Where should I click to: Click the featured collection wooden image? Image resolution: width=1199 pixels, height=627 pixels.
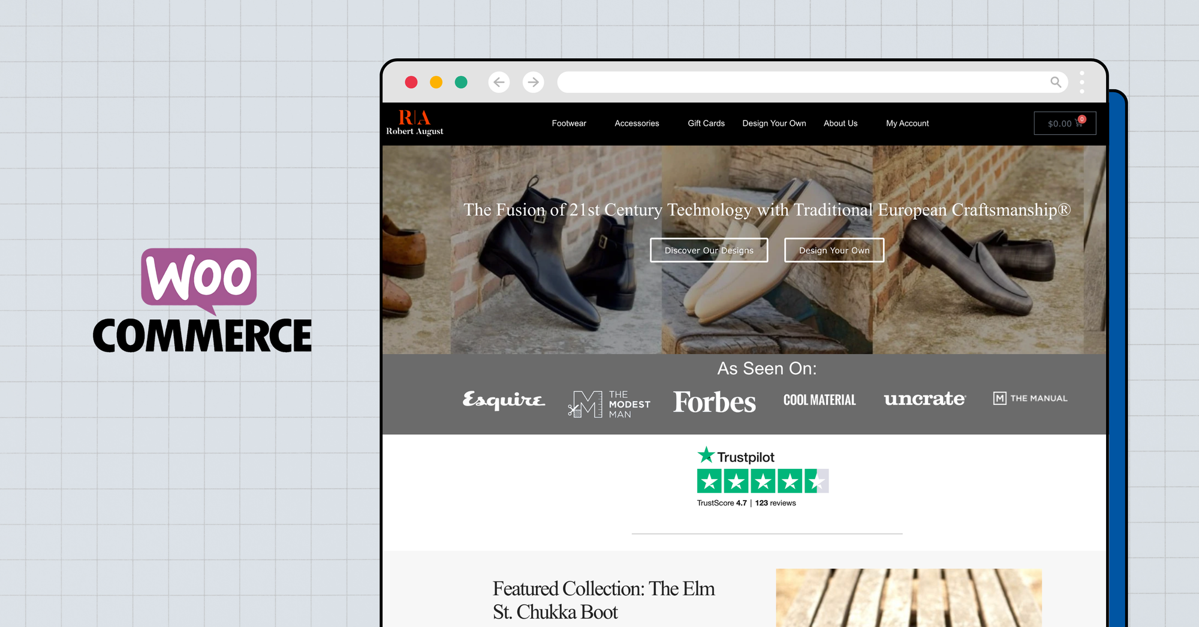pyautogui.click(x=909, y=598)
